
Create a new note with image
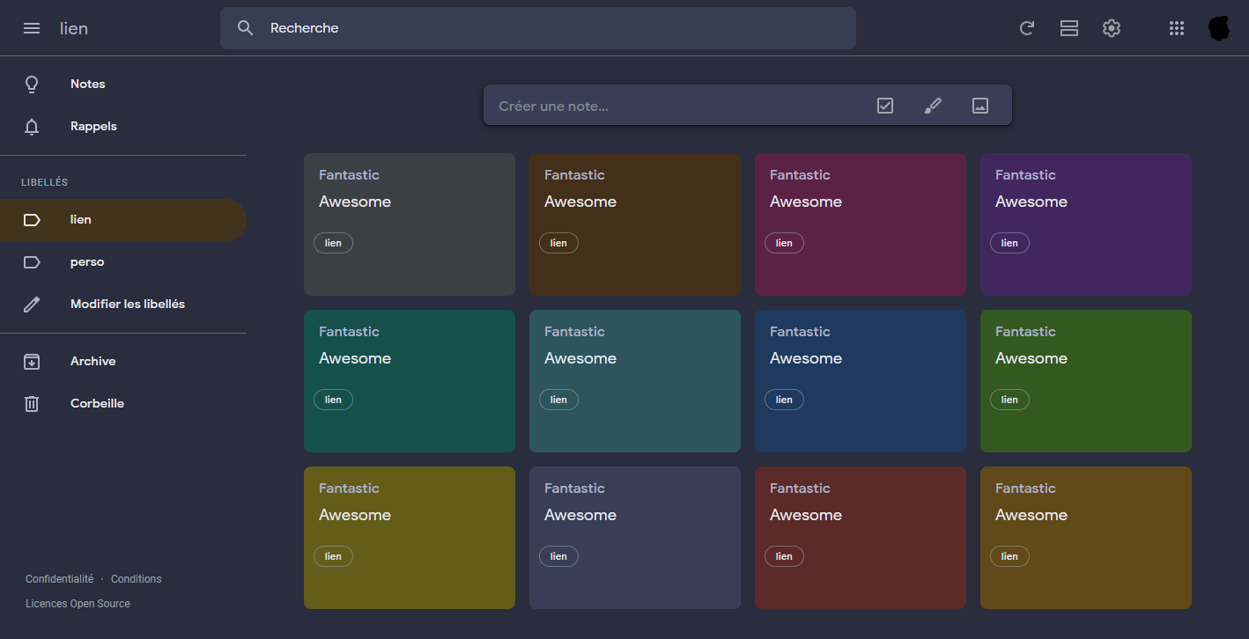979,105
